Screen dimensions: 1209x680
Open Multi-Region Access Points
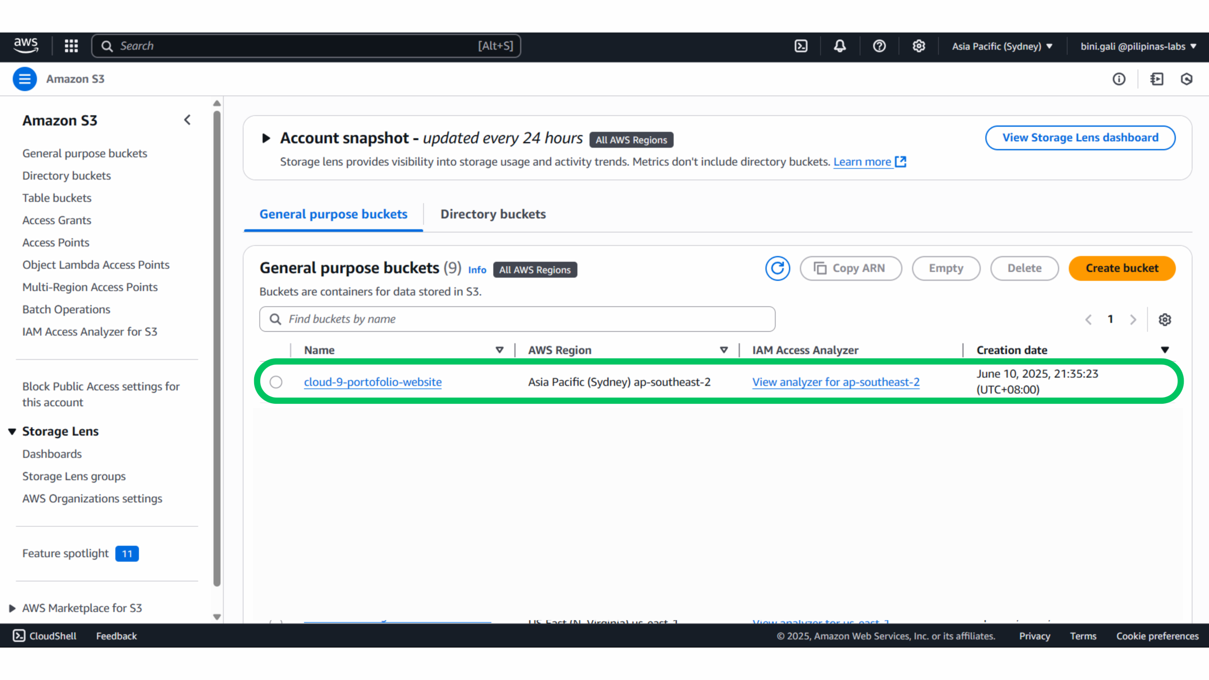click(x=90, y=287)
